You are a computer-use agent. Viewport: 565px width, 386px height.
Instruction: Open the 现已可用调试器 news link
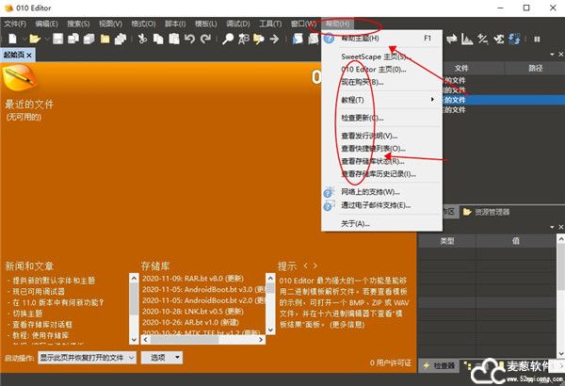pyautogui.click(x=39, y=291)
